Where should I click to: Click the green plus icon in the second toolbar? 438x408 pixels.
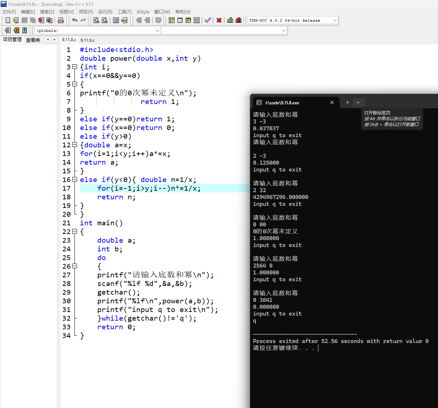16,30
